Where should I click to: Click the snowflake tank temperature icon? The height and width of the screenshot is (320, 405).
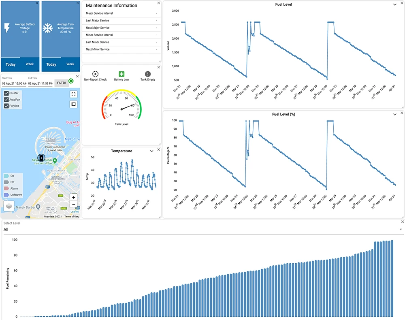47,28
